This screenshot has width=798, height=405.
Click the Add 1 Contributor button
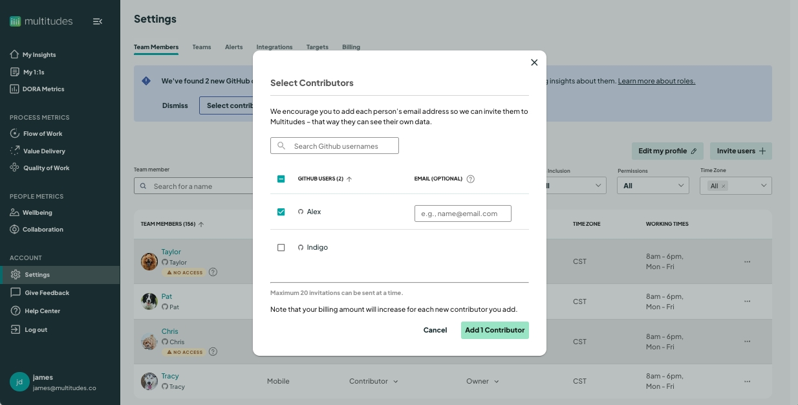(x=495, y=331)
